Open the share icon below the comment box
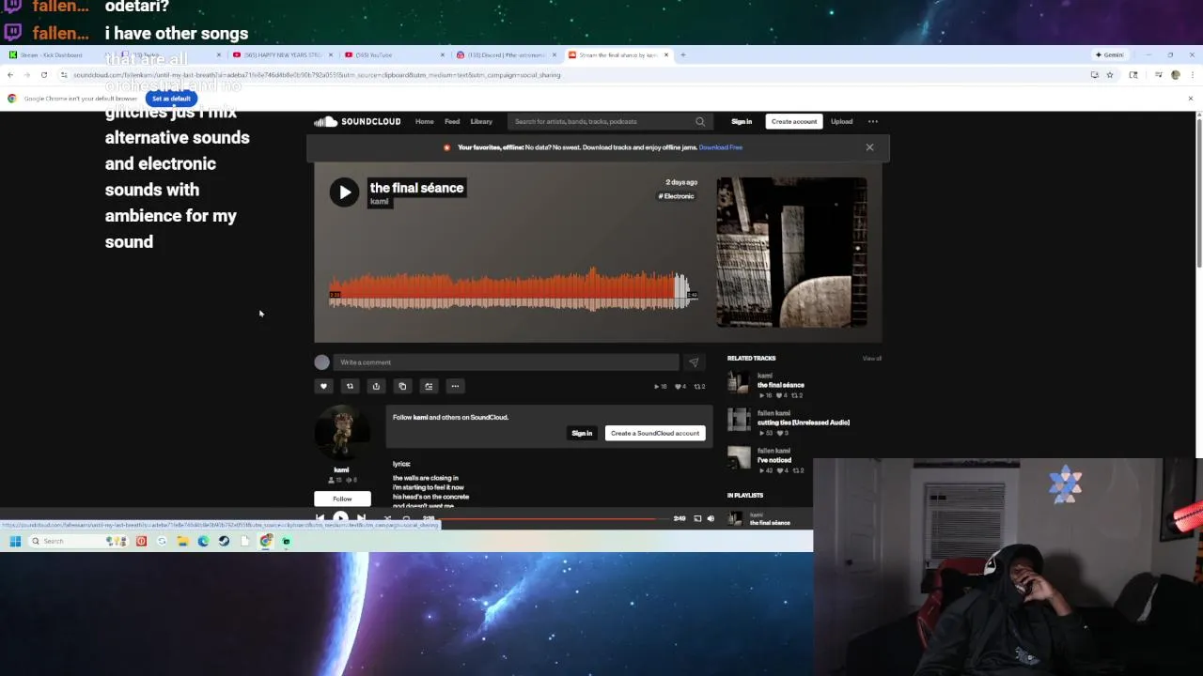The image size is (1203, 676). coord(376,386)
